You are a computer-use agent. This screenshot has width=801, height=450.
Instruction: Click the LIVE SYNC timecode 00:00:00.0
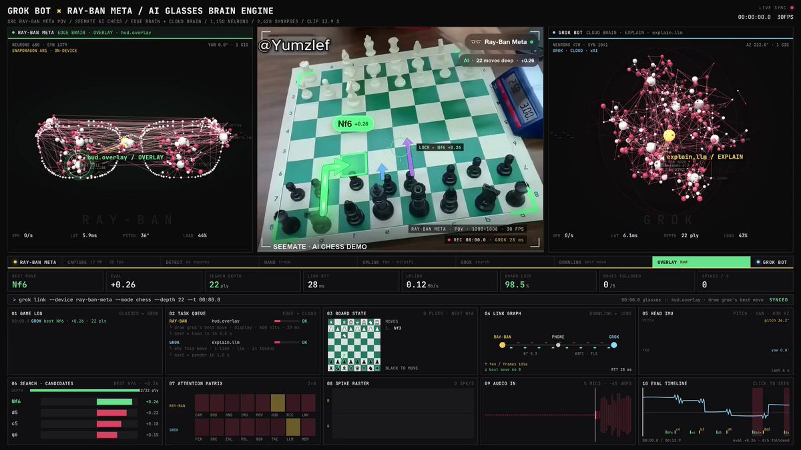point(754,17)
